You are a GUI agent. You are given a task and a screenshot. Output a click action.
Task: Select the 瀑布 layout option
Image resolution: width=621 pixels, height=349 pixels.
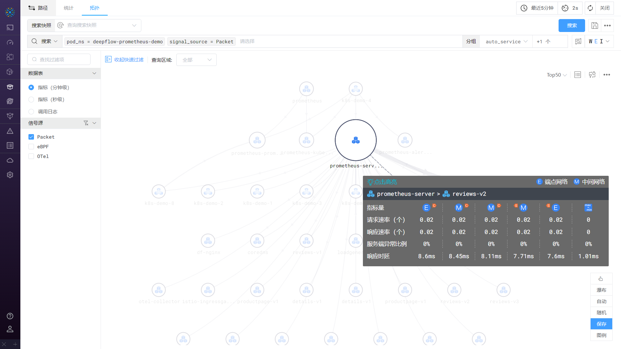601,290
